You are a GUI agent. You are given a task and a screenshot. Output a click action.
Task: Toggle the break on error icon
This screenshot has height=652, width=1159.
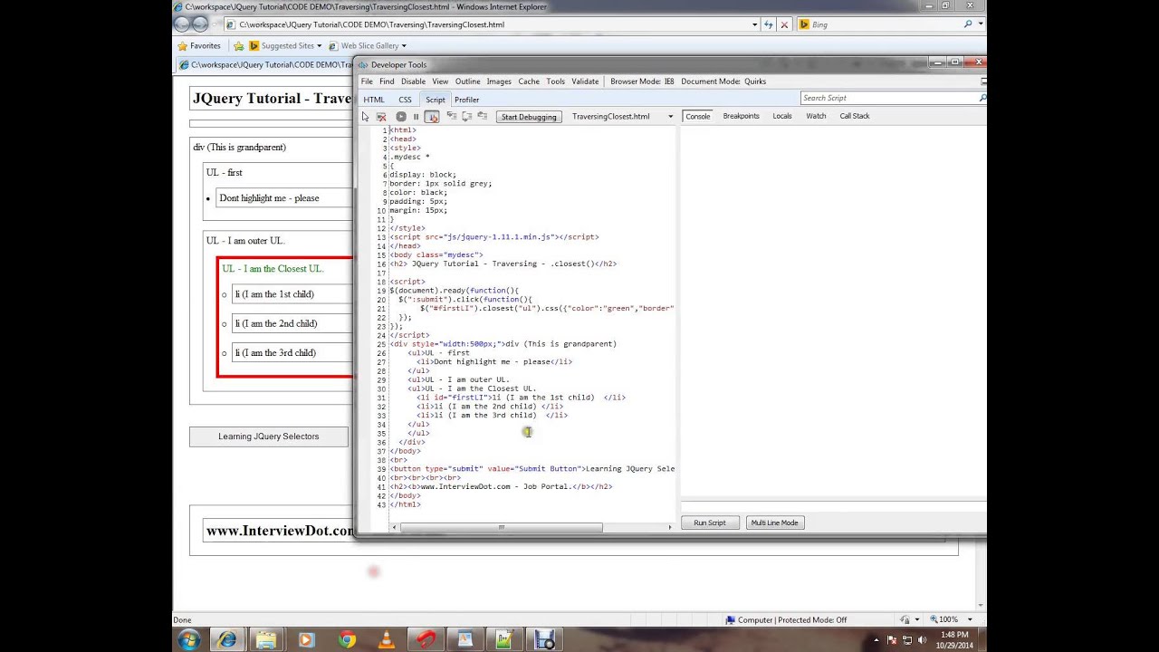coord(432,116)
